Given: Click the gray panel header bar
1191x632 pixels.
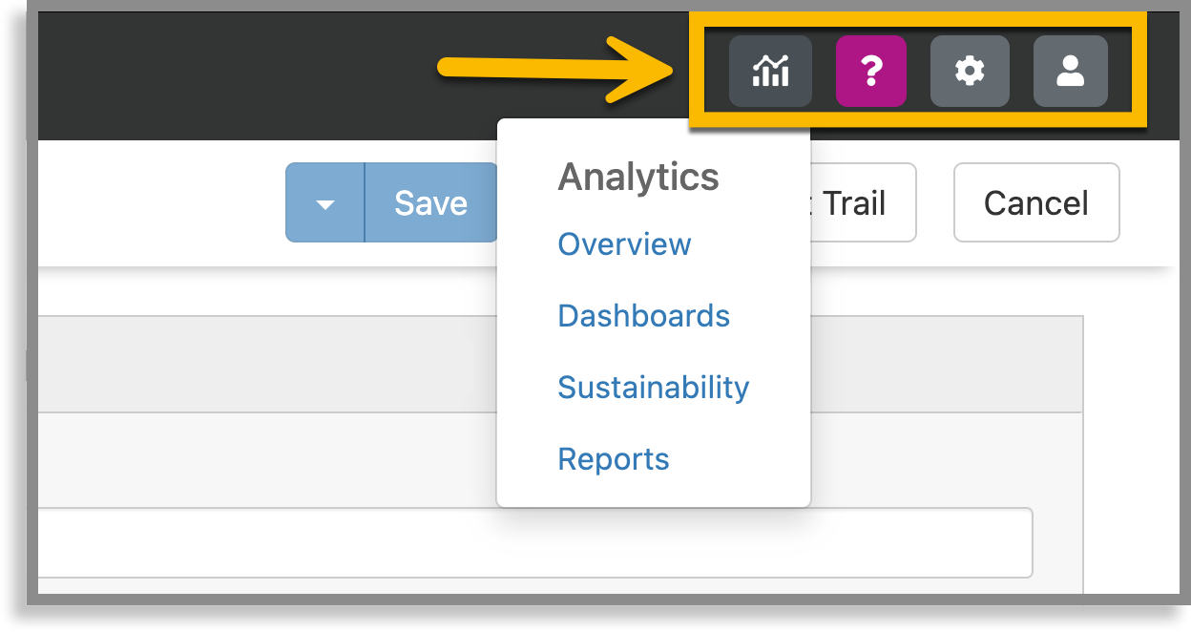Looking at the screenshot, I should click(x=267, y=363).
